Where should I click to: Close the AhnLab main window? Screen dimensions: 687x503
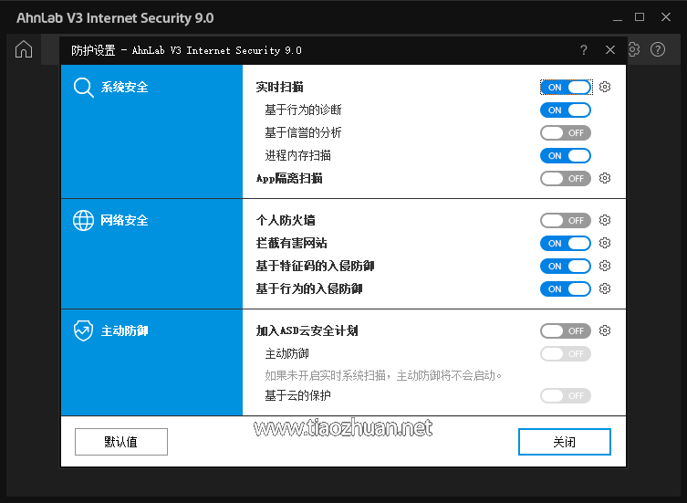[666, 17]
